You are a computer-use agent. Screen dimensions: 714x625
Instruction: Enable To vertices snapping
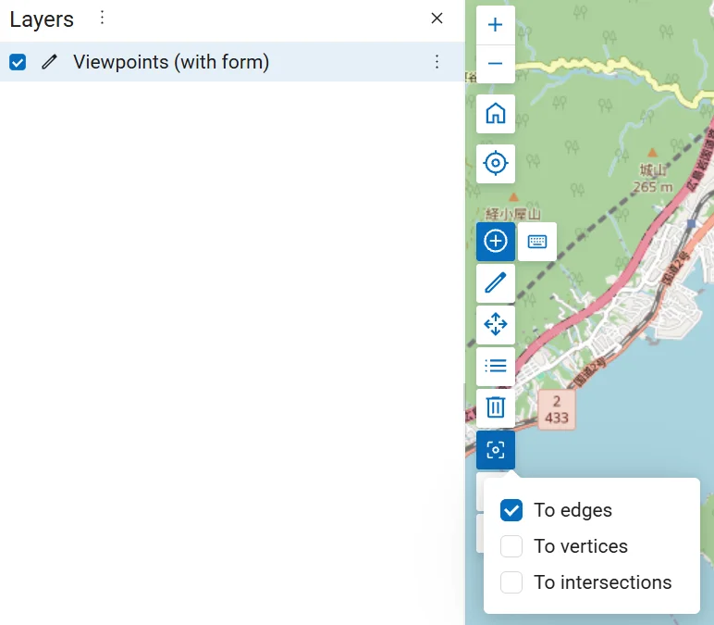point(511,546)
